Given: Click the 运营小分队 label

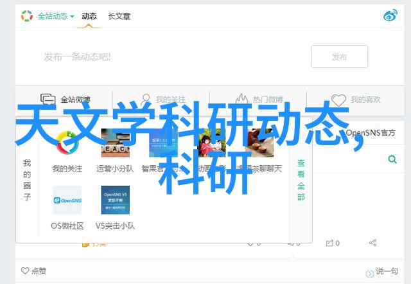Looking at the screenshot, I should 115,168.
